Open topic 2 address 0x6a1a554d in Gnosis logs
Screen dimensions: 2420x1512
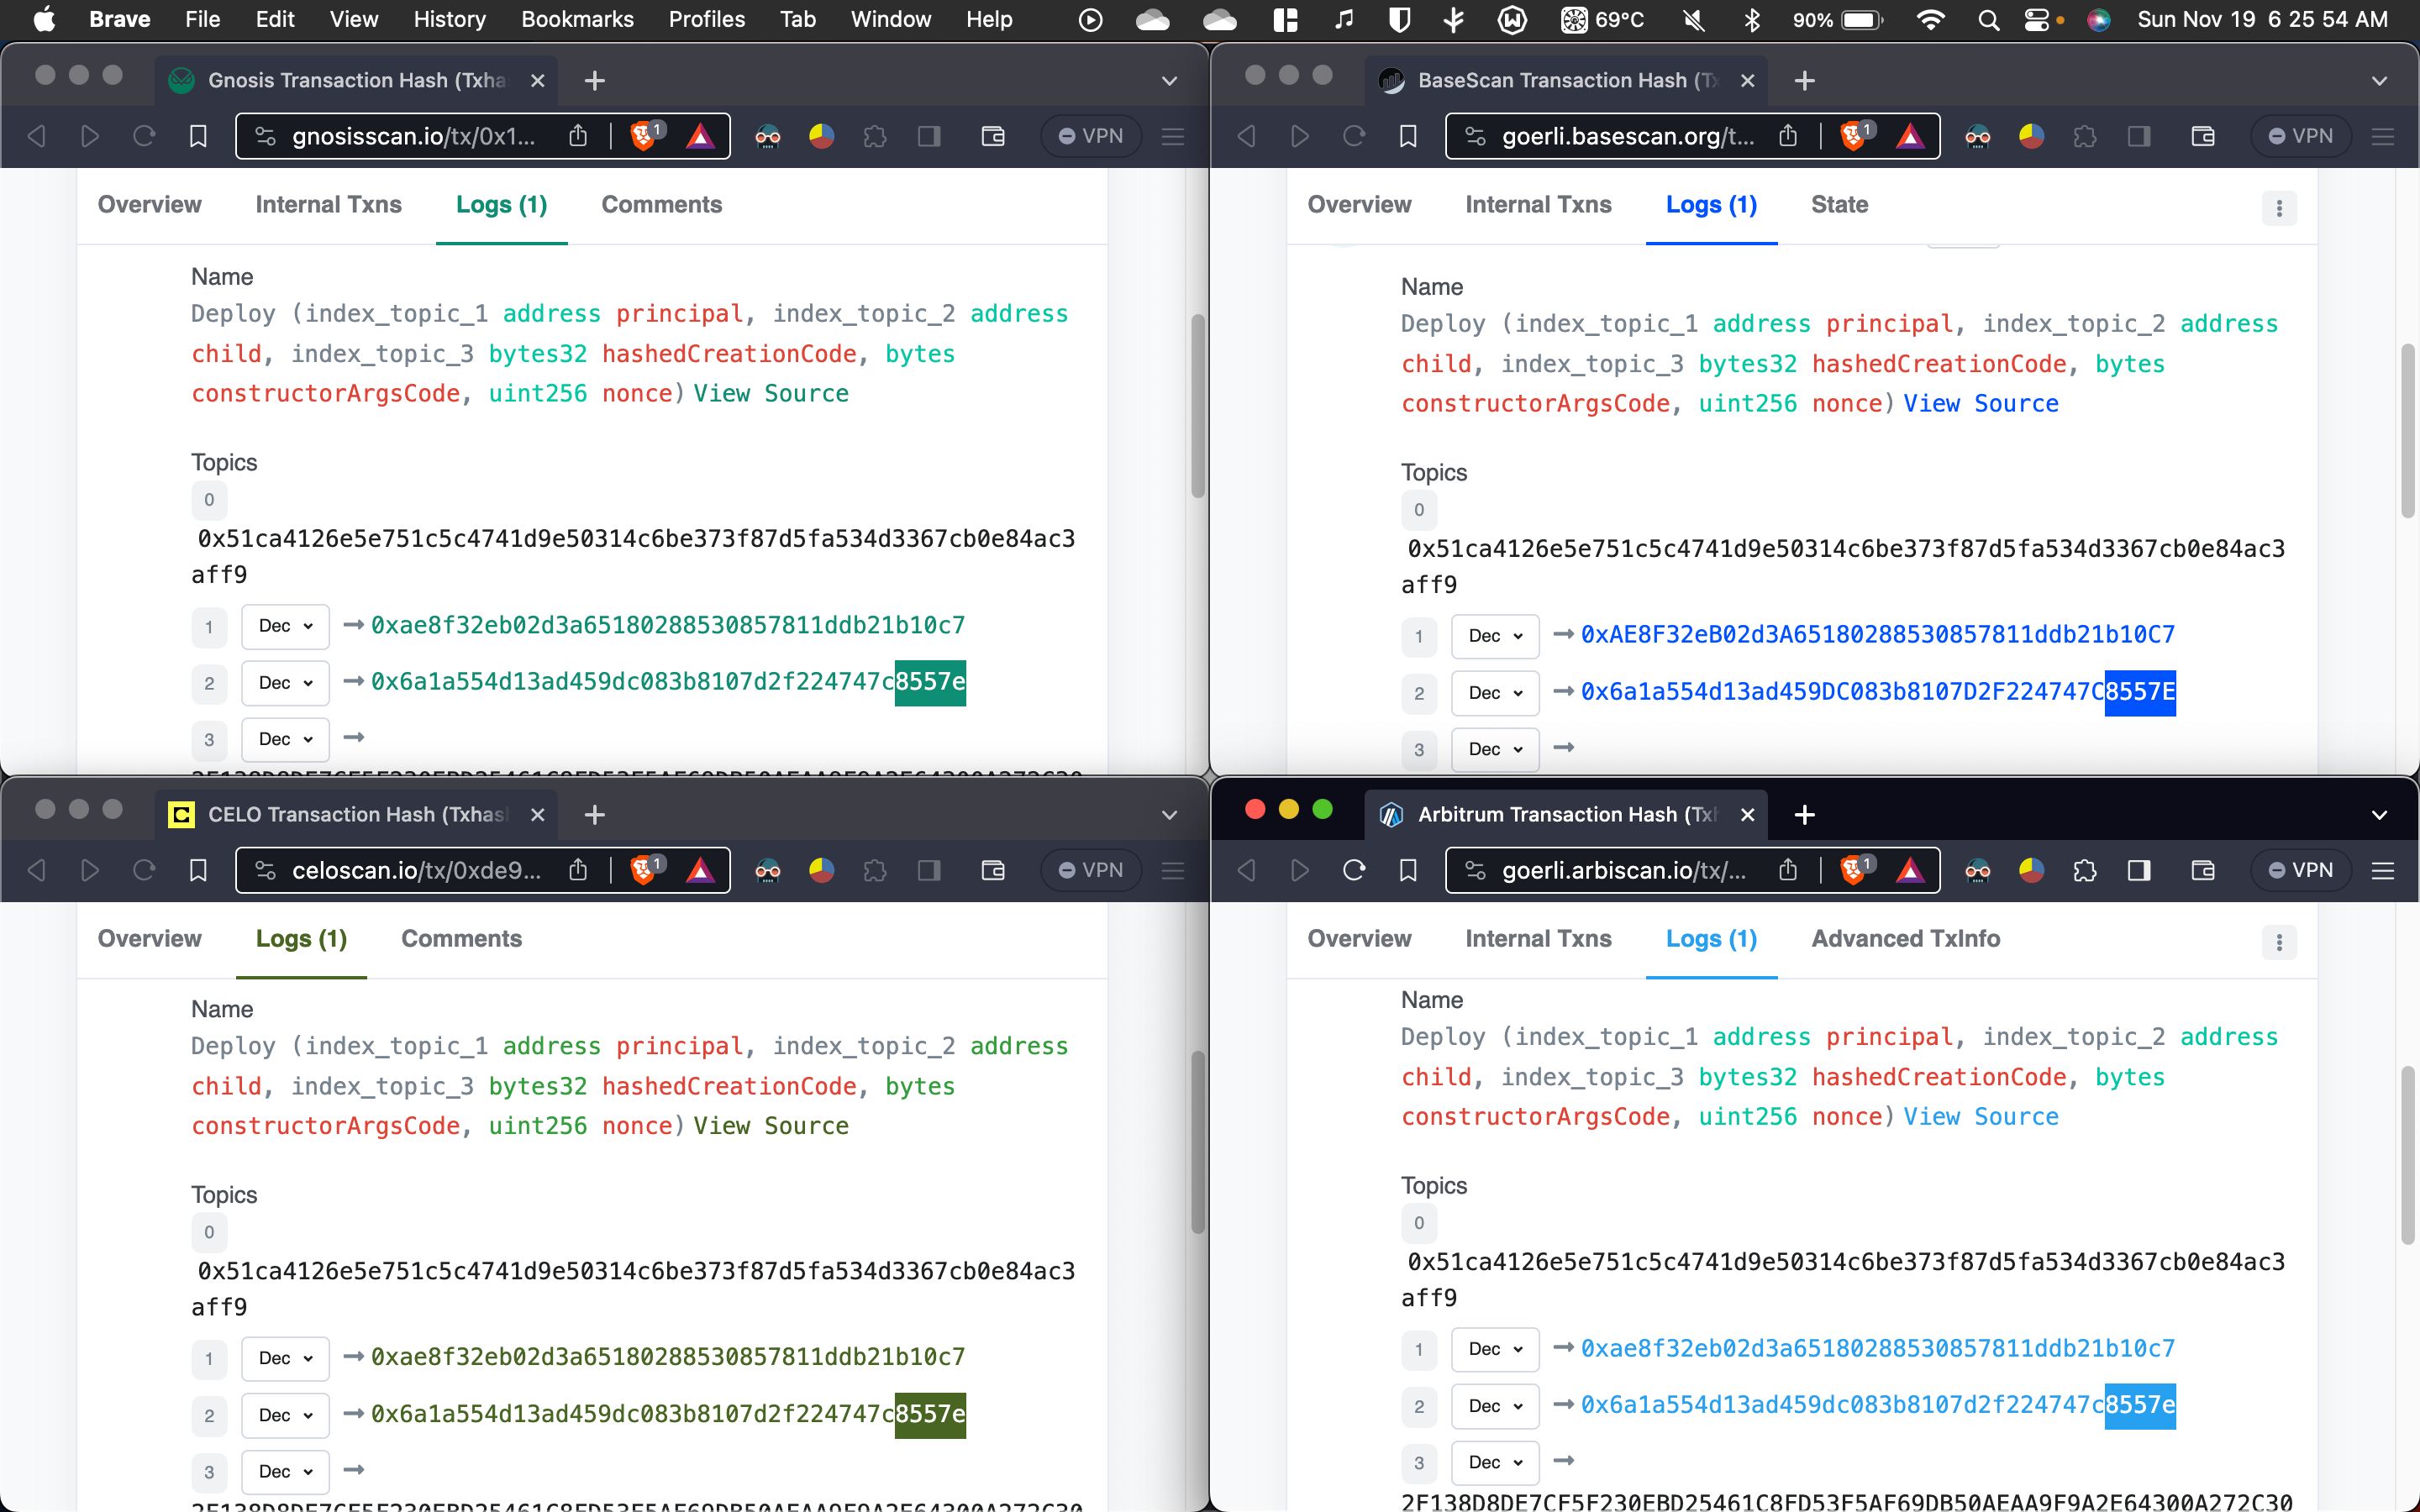[x=668, y=682]
